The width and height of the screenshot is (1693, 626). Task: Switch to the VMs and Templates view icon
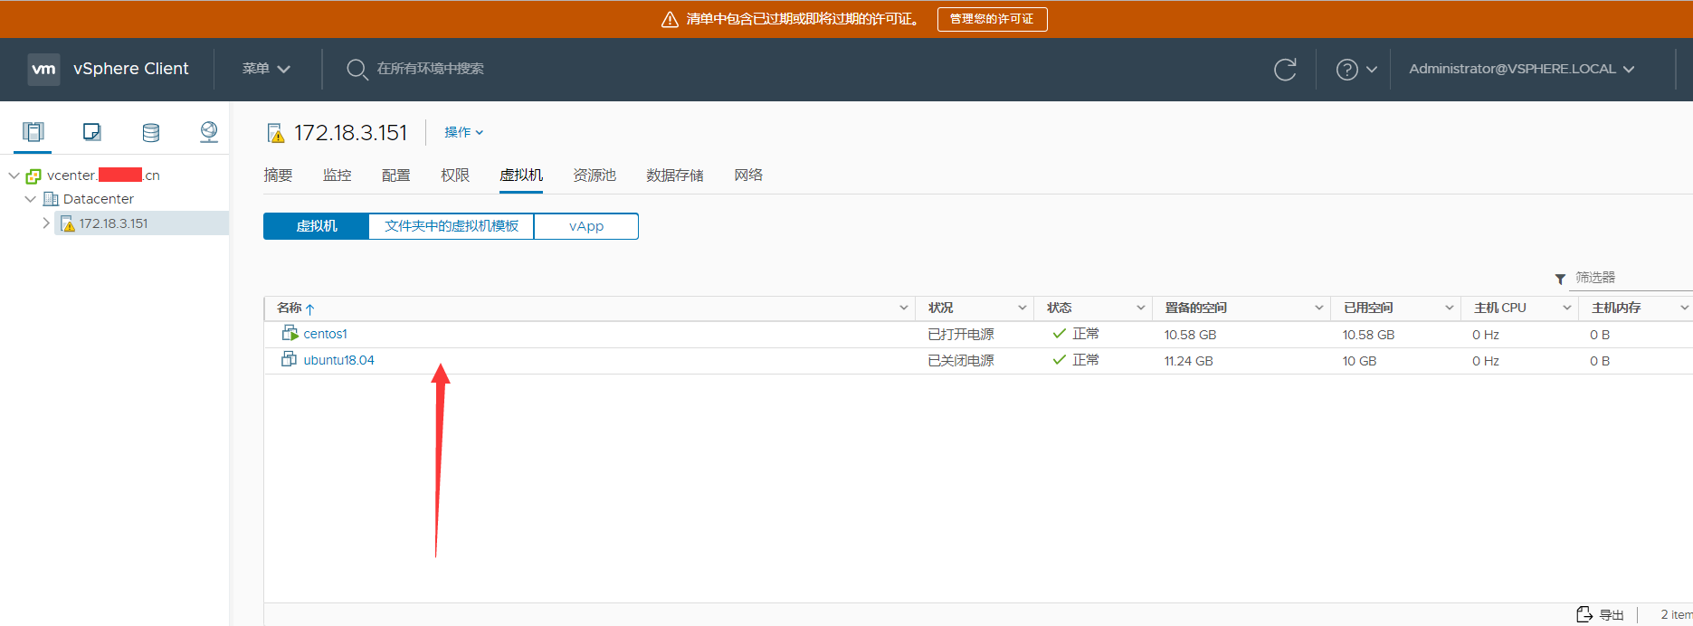91,132
